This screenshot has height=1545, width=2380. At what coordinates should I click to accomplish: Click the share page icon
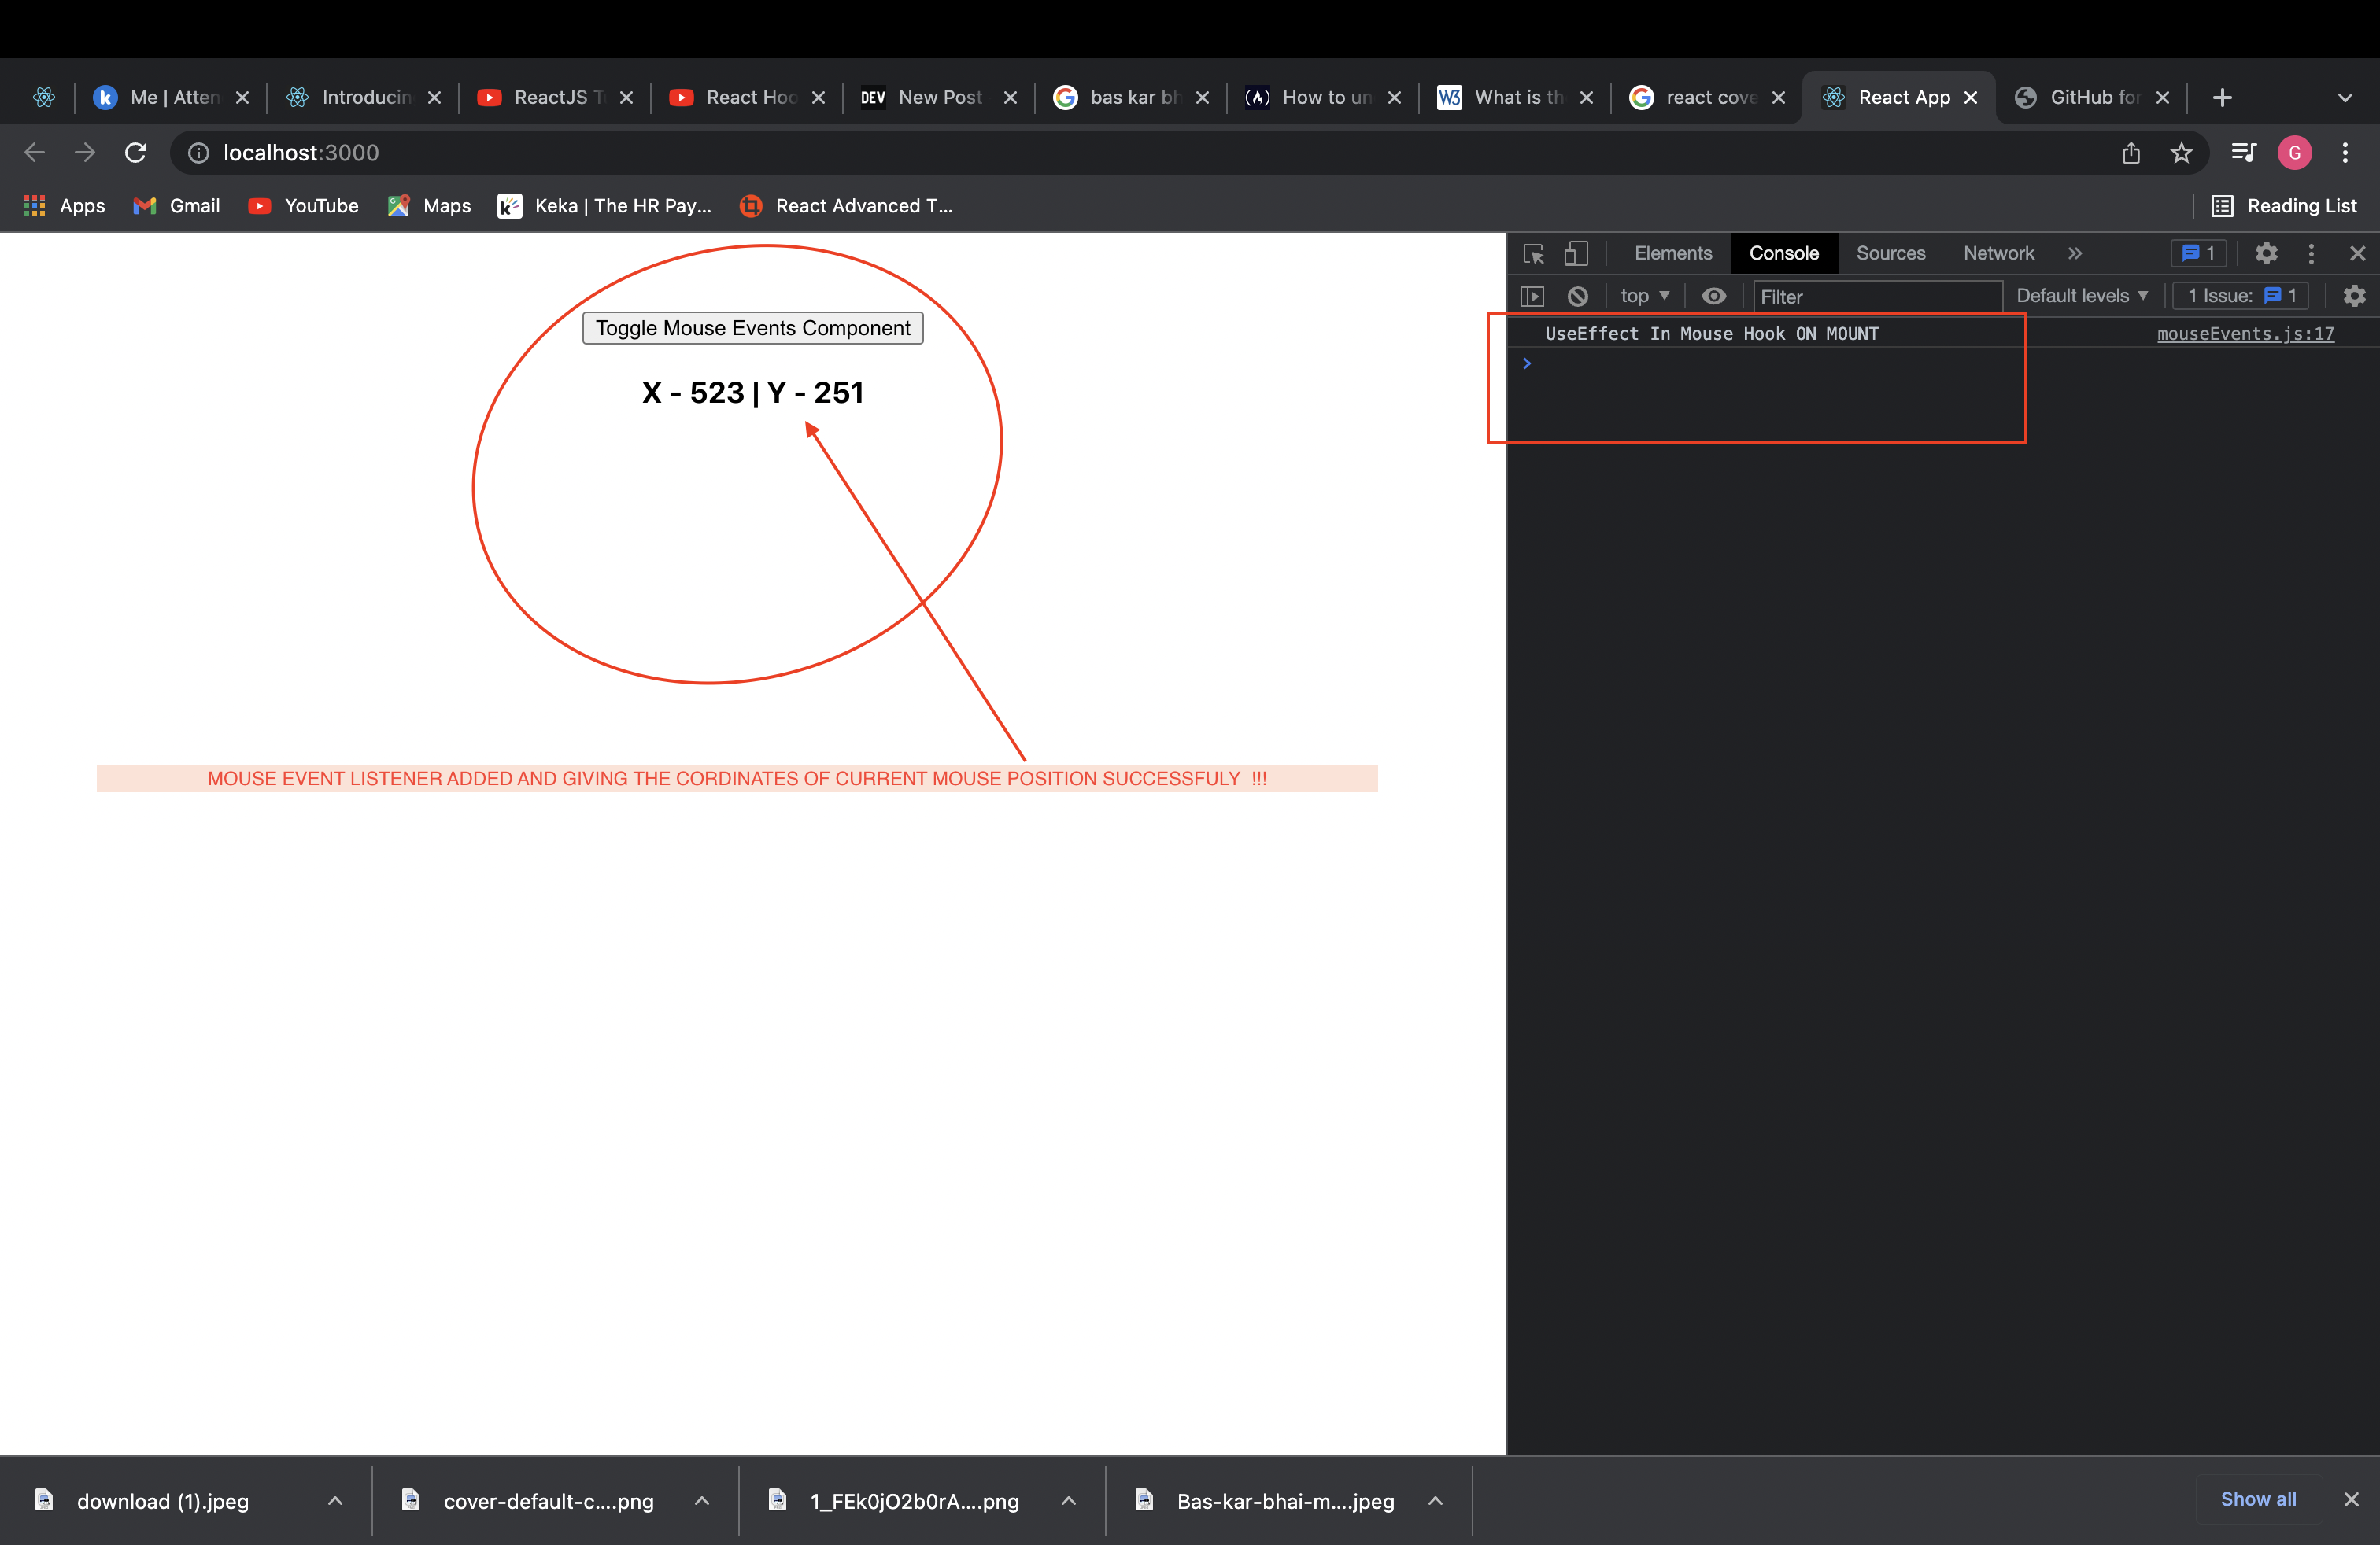point(2131,153)
